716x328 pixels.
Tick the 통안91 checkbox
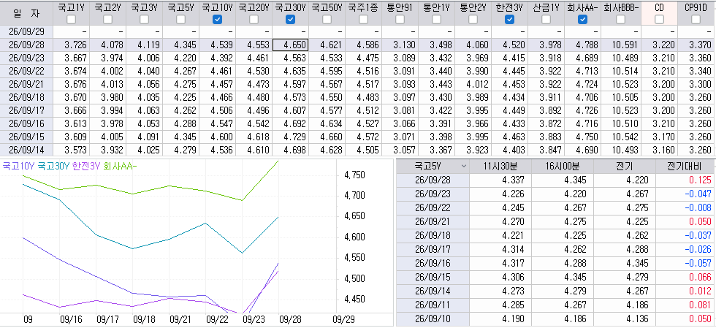(400, 19)
